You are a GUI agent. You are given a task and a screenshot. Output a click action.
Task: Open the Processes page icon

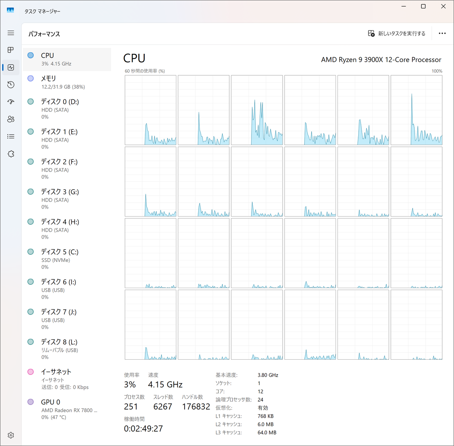coord(11,50)
